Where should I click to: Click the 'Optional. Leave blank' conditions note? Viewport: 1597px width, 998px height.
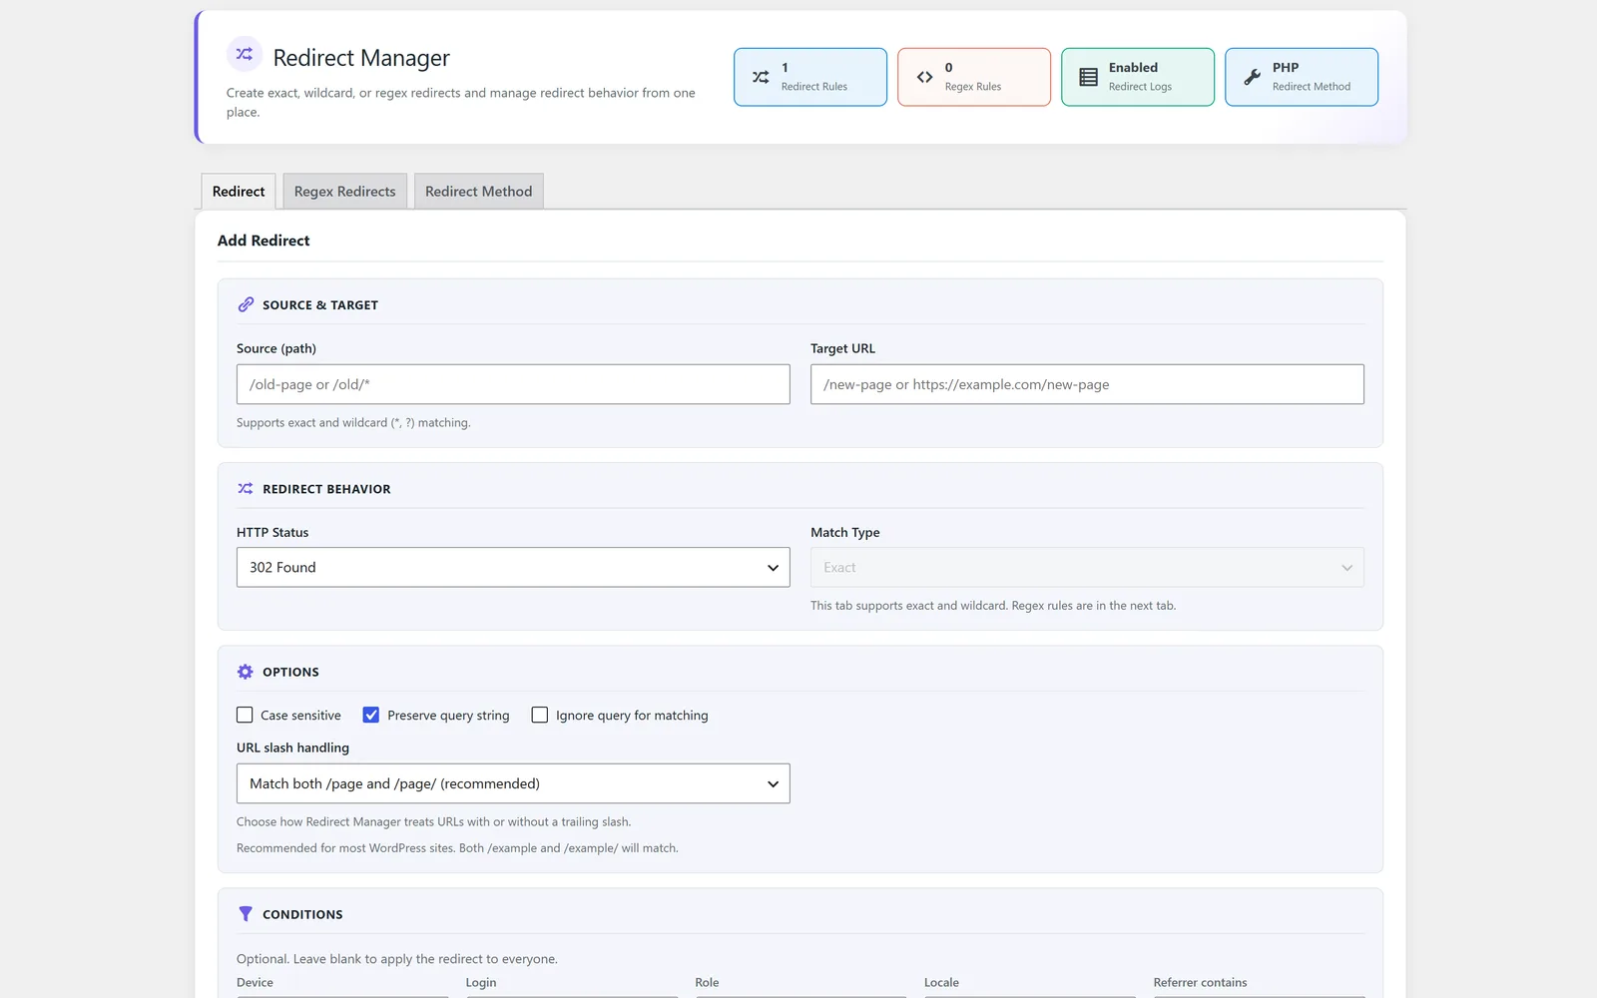coord(397,959)
